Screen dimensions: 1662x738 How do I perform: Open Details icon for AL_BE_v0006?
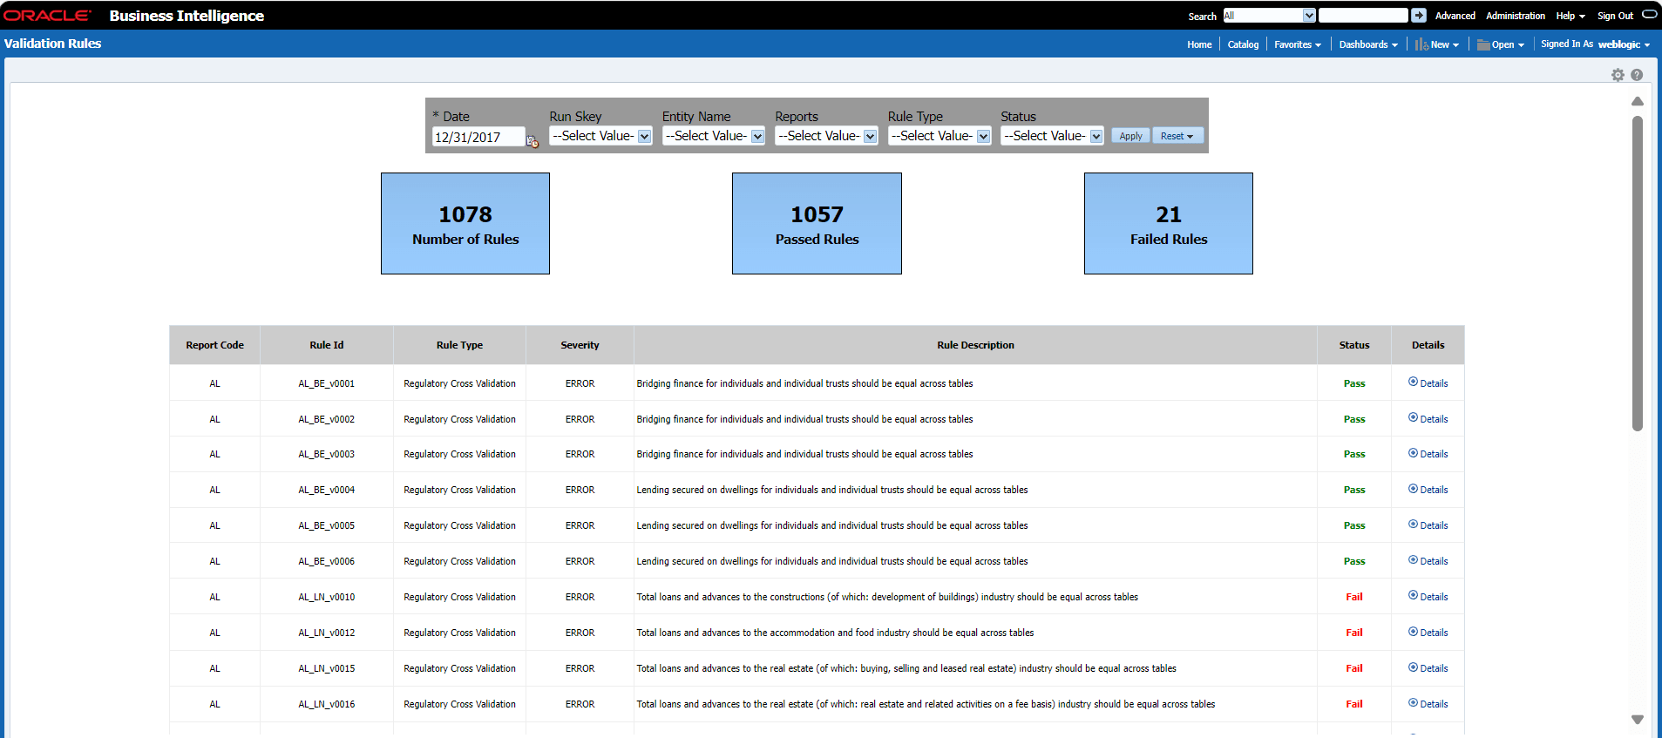pos(1413,559)
